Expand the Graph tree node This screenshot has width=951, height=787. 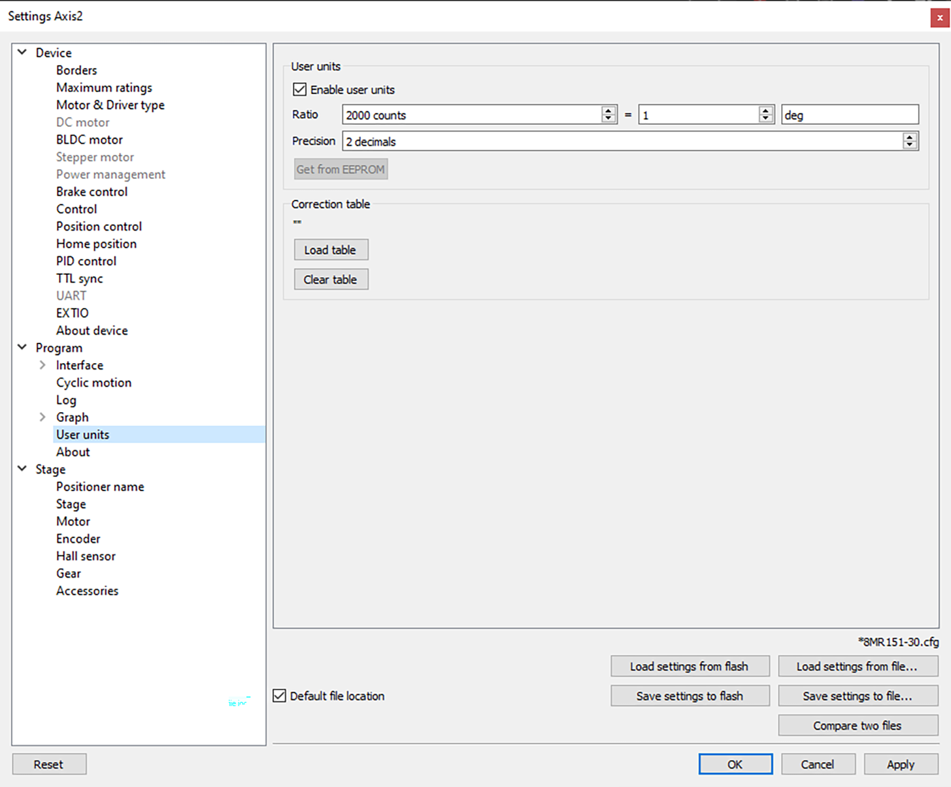[42, 417]
